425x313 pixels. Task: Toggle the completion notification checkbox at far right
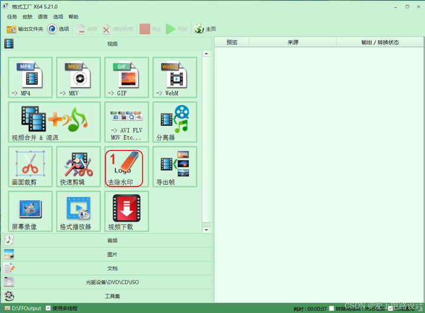coord(390,308)
